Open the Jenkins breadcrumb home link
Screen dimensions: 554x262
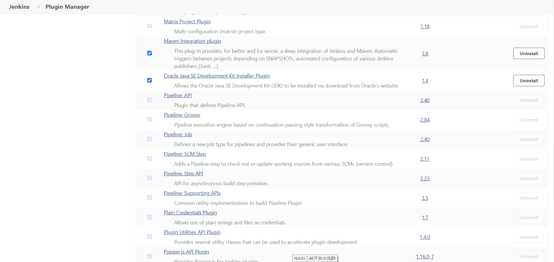[19, 7]
